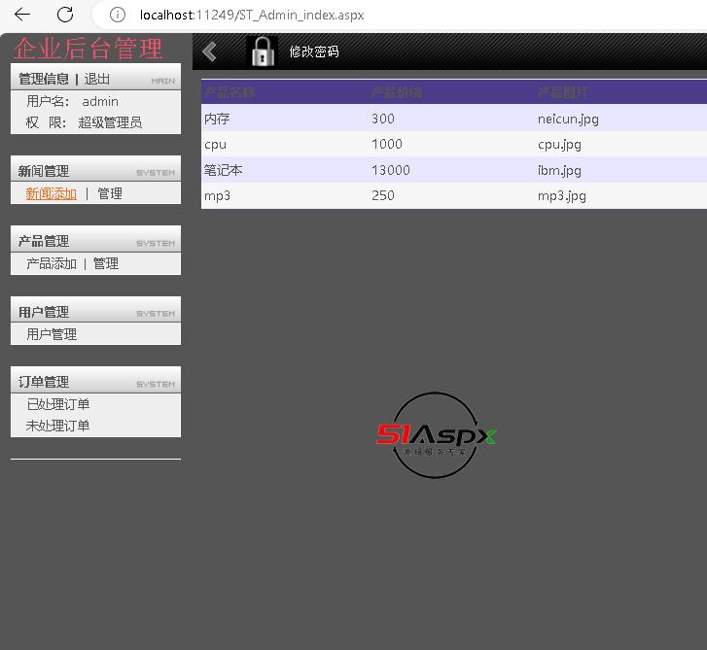Image resolution: width=707 pixels, height=650 pixels.
Task: Click the 产品名称 column header
Action: [x=230, y=92]
